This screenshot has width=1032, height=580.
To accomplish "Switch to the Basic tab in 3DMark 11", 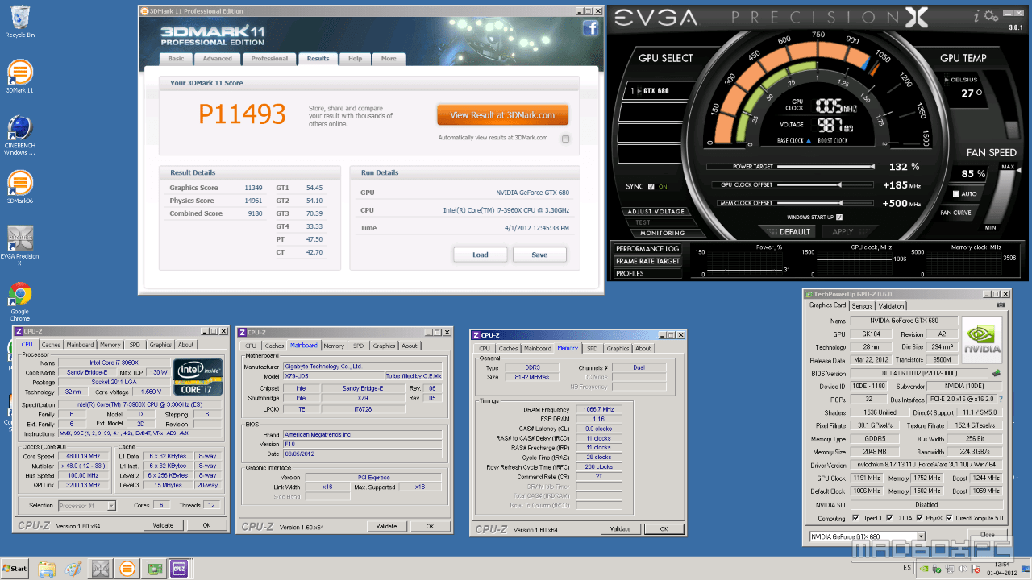I will tap(176, 59).
